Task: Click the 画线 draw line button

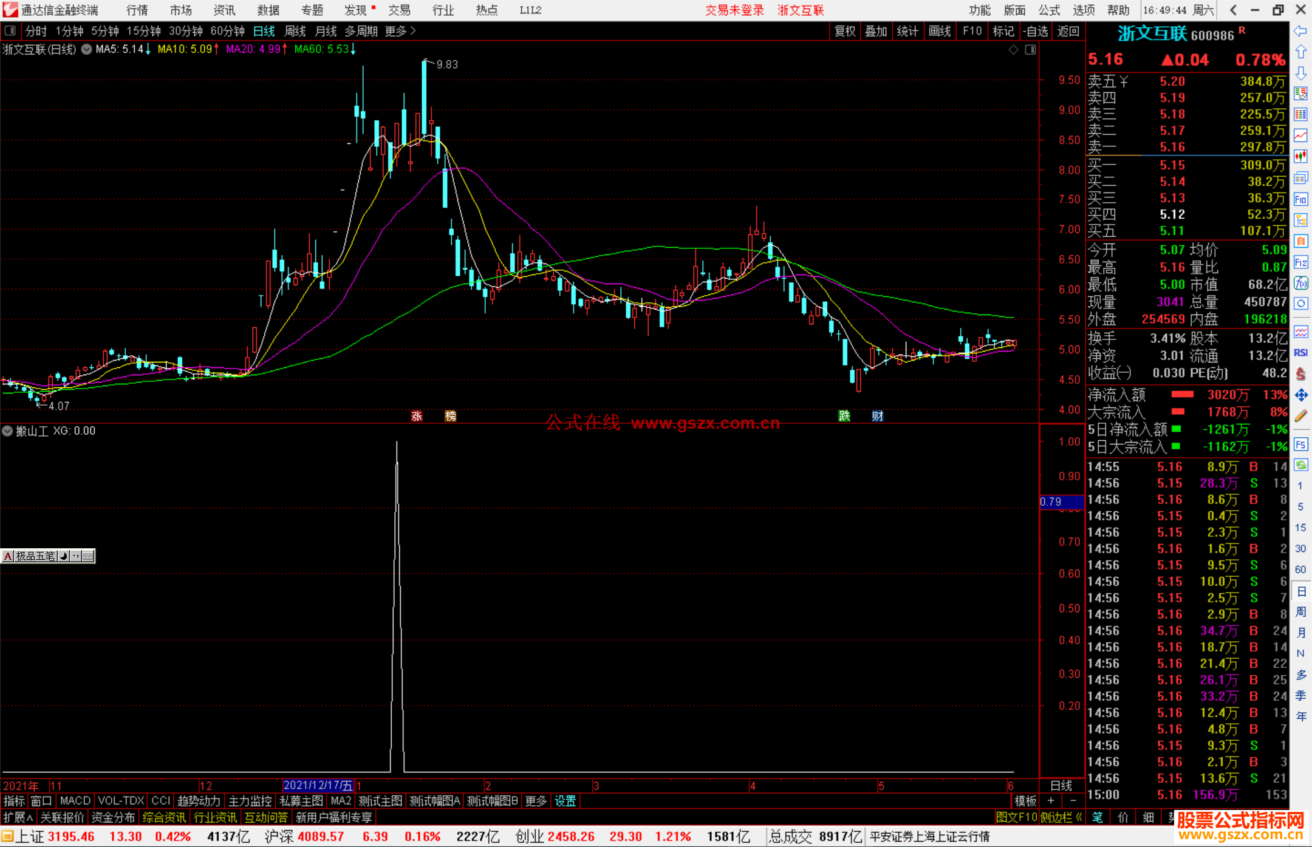Action: [940, 31]
